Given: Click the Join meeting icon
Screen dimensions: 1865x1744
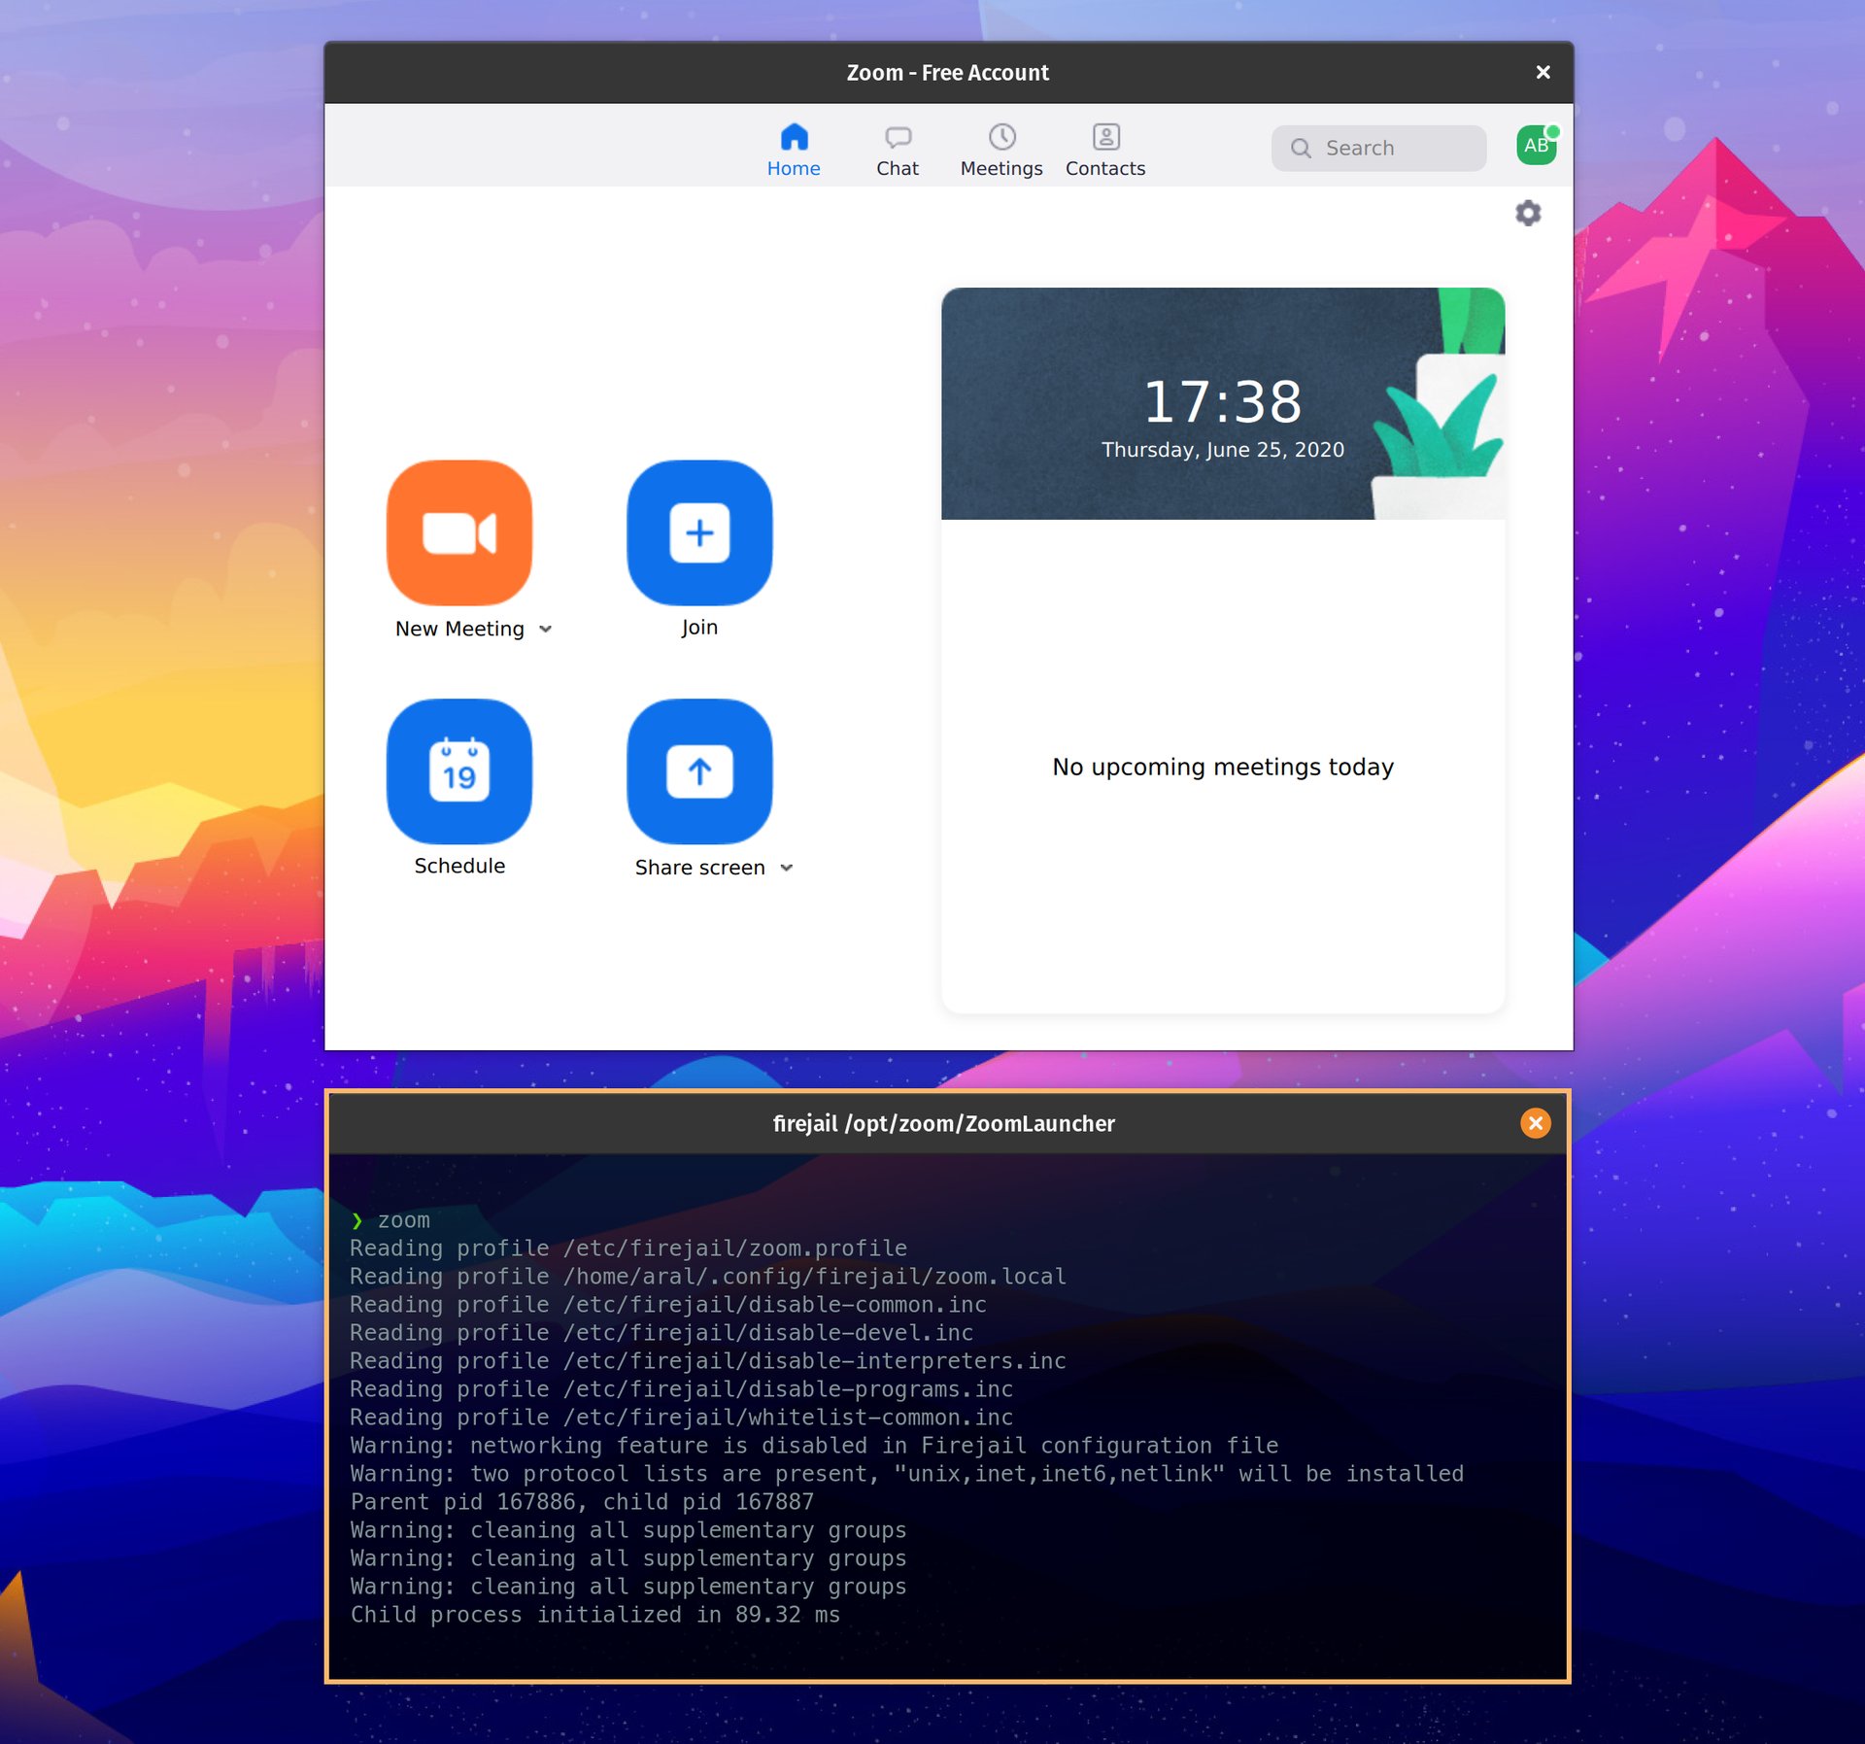Looking at the screenshot, I should (698, 531).
